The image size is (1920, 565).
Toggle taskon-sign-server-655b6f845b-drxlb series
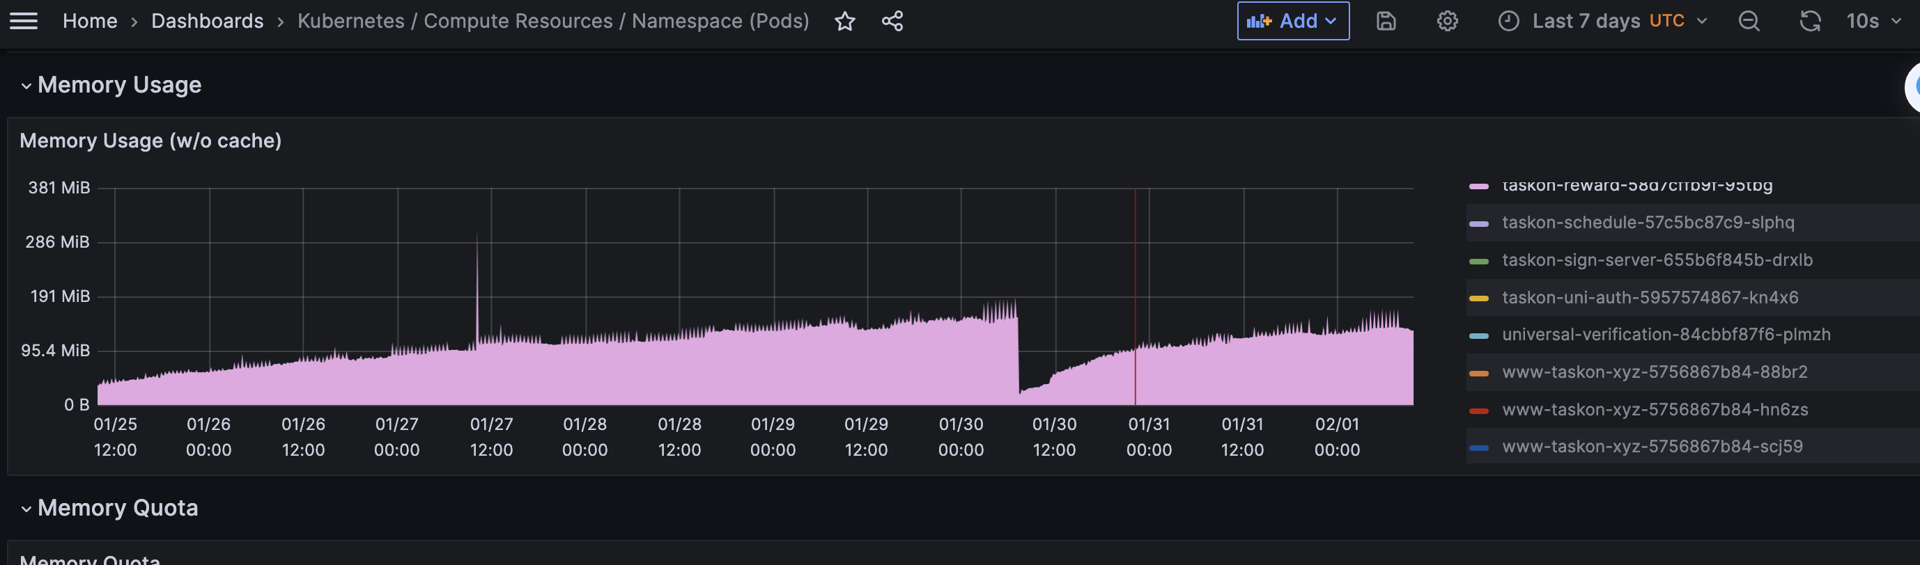click(x=1657, y=260)
